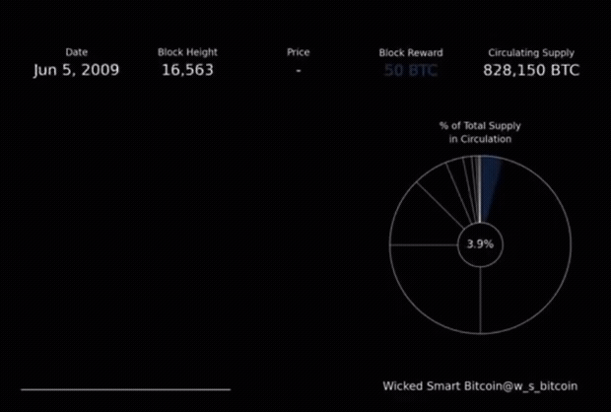Click the Price label
The image size is (611, 412).
coord(298,52)
